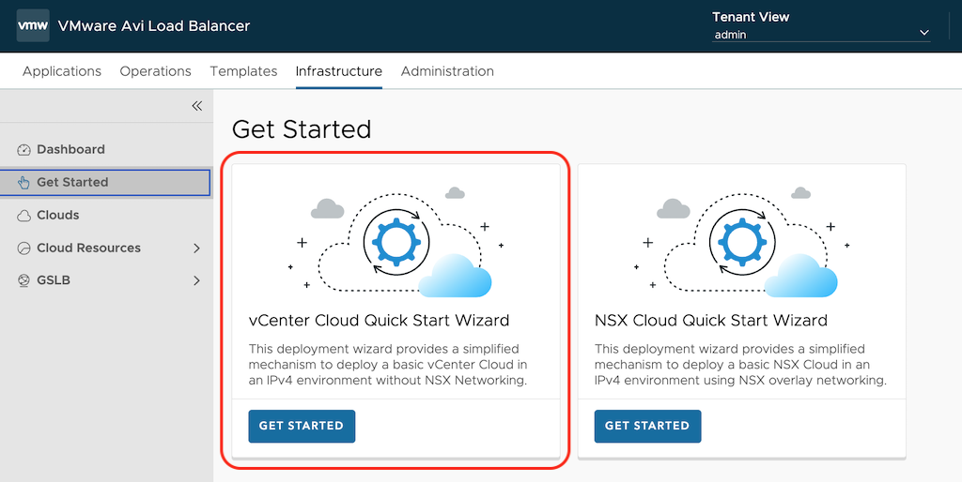Click the vCenter Cloud Quick Start Wizard title
The height and width of the screenshot is (482, 962).
pos(380,321)
